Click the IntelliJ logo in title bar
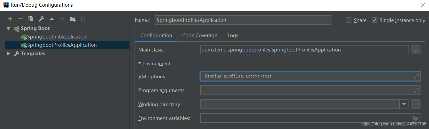 click(x=6, y=5)
